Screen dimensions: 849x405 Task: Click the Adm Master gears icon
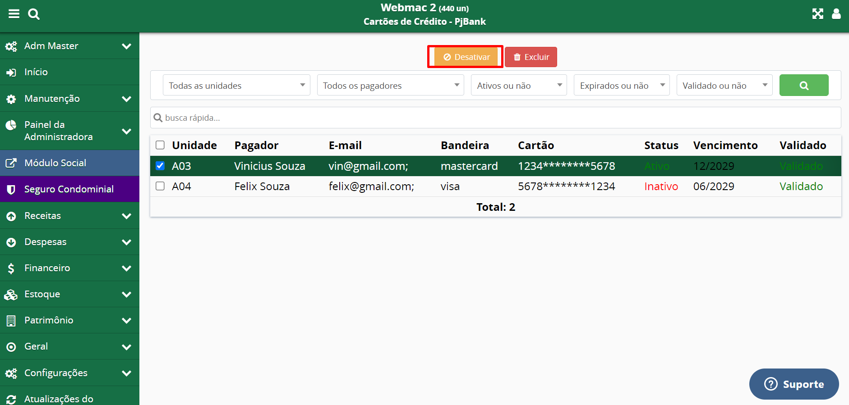click(11, 46)
